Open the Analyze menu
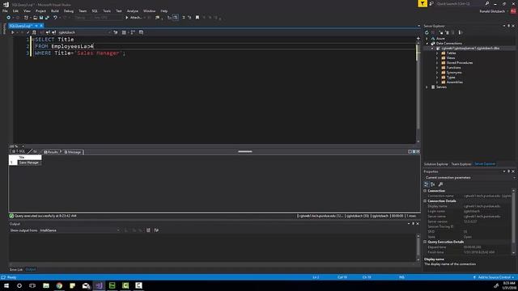Image resolution: width=518 pixels, height=291 pixels. 133,11
